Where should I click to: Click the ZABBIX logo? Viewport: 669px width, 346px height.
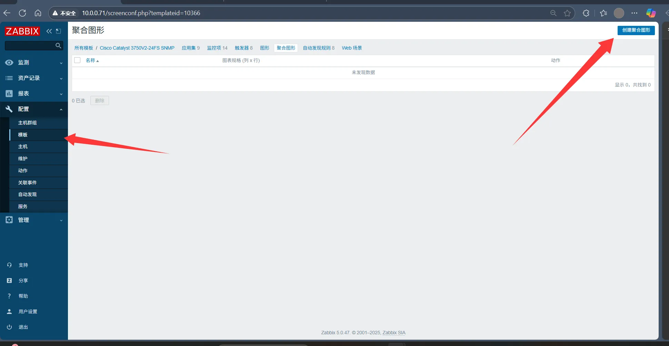click(x=22, y=31)
